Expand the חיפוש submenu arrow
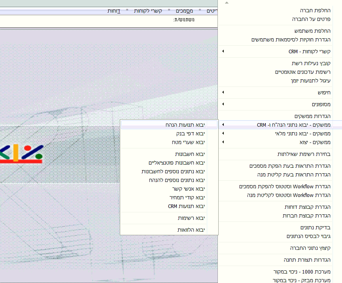This screenshot has width=342, height=283. 223,92
